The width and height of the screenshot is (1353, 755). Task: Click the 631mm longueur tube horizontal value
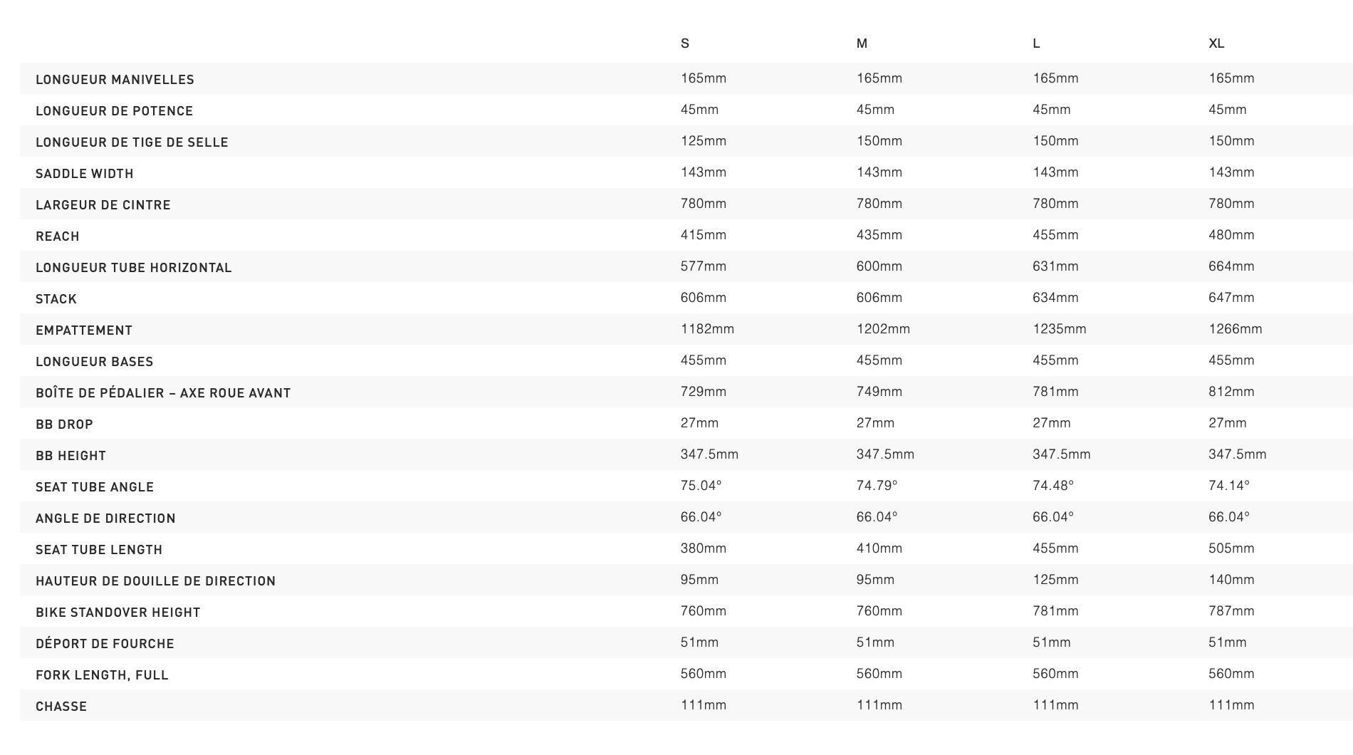tap(1055, 266)
